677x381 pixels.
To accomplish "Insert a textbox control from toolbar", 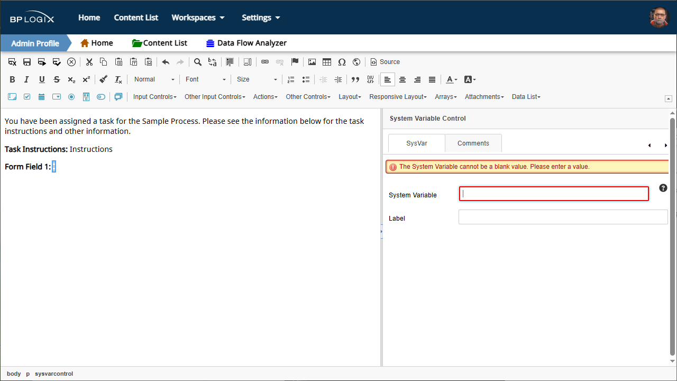I will (12, 97).
